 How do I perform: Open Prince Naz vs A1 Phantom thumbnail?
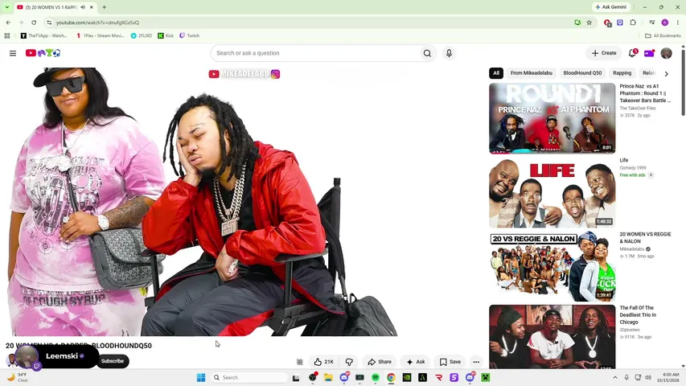click(x=552, y=118)
